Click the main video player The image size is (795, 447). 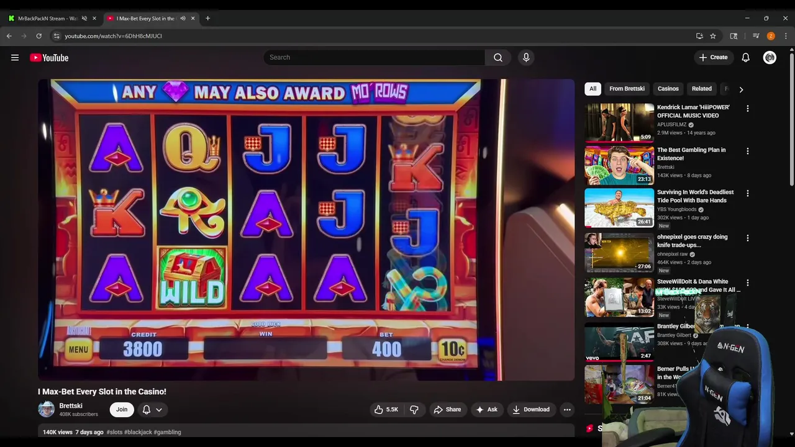point(306,230)
